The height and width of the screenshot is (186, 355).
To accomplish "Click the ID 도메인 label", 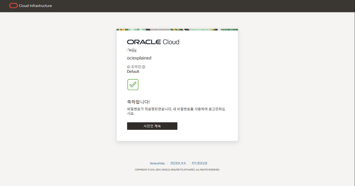I will click(x=134, y=67).
